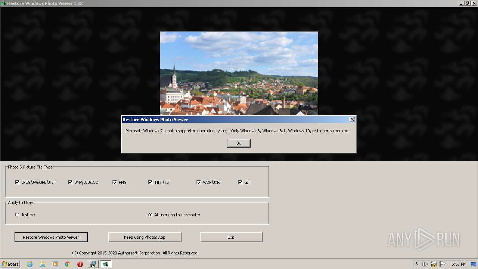
Task: Launch Internet Explorer from taskbar
Action: click(30, 264)
